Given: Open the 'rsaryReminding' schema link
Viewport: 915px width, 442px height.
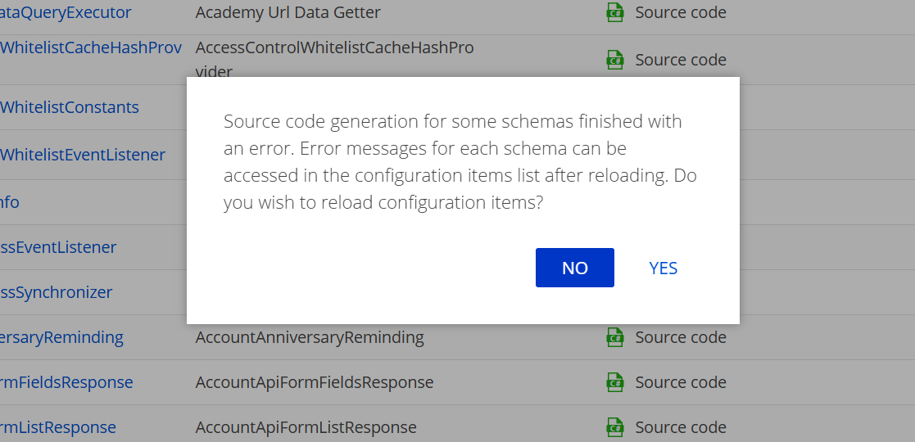Looking at the screenshot, I should click(x=62, y=337).
